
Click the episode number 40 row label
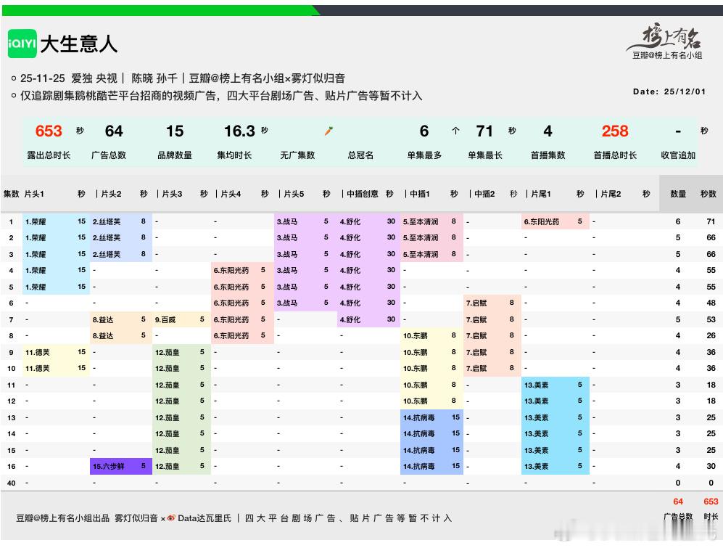tap(11, 483)
